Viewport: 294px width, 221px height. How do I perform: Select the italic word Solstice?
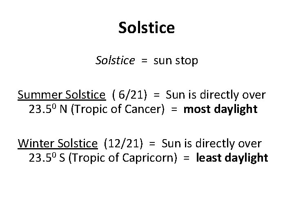coord(115,60)
